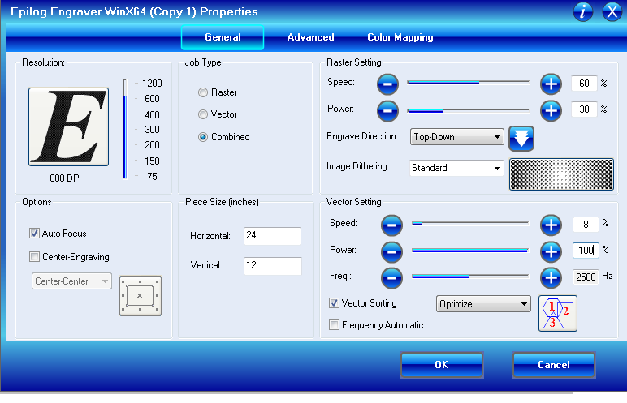The height and width of the screenshot is (403, 627).
Task: Switch to the Advanced tab
Action: coord(311,37)
